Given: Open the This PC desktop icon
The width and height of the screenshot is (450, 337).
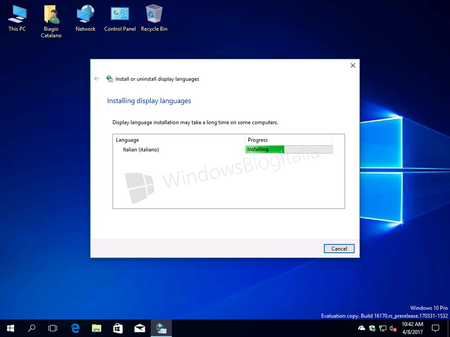Looking at the screenshot, I should (x=17, y=19).
